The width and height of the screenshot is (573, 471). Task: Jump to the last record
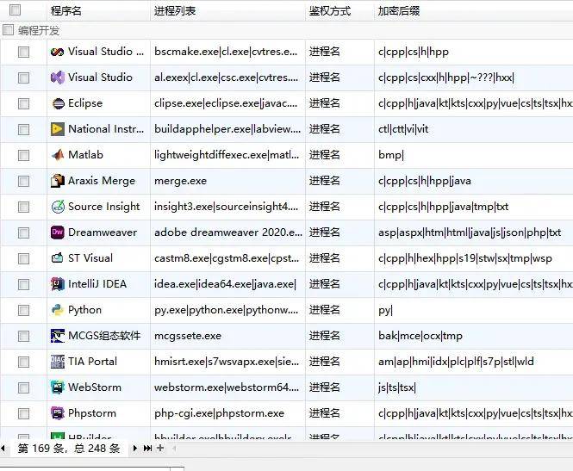tap(147, 448)
